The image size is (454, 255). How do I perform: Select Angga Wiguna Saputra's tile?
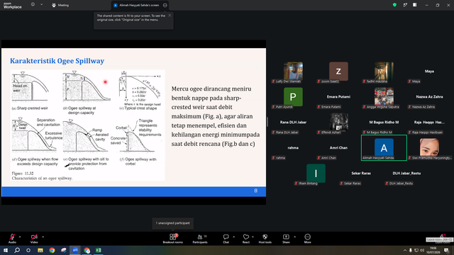384,97
